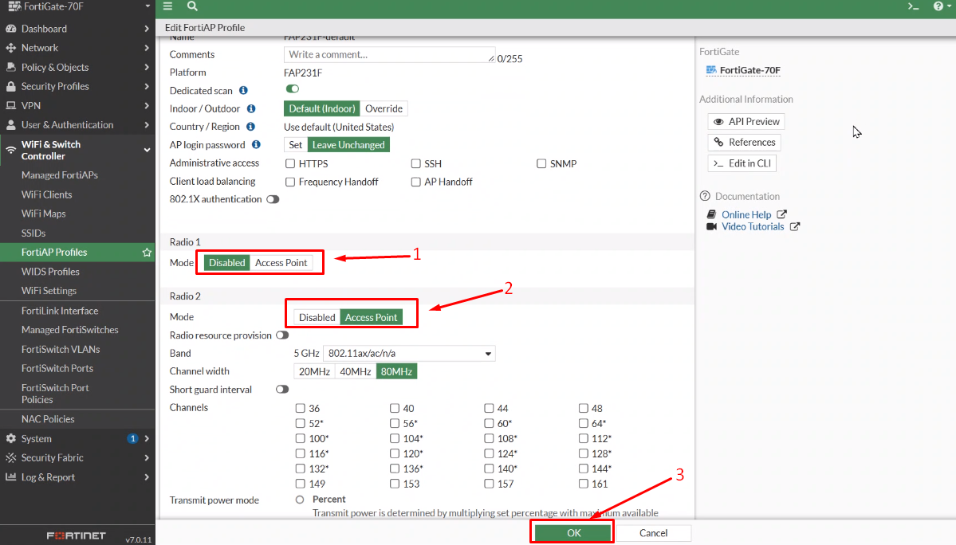Expand the Log & Report chevron

147,476
